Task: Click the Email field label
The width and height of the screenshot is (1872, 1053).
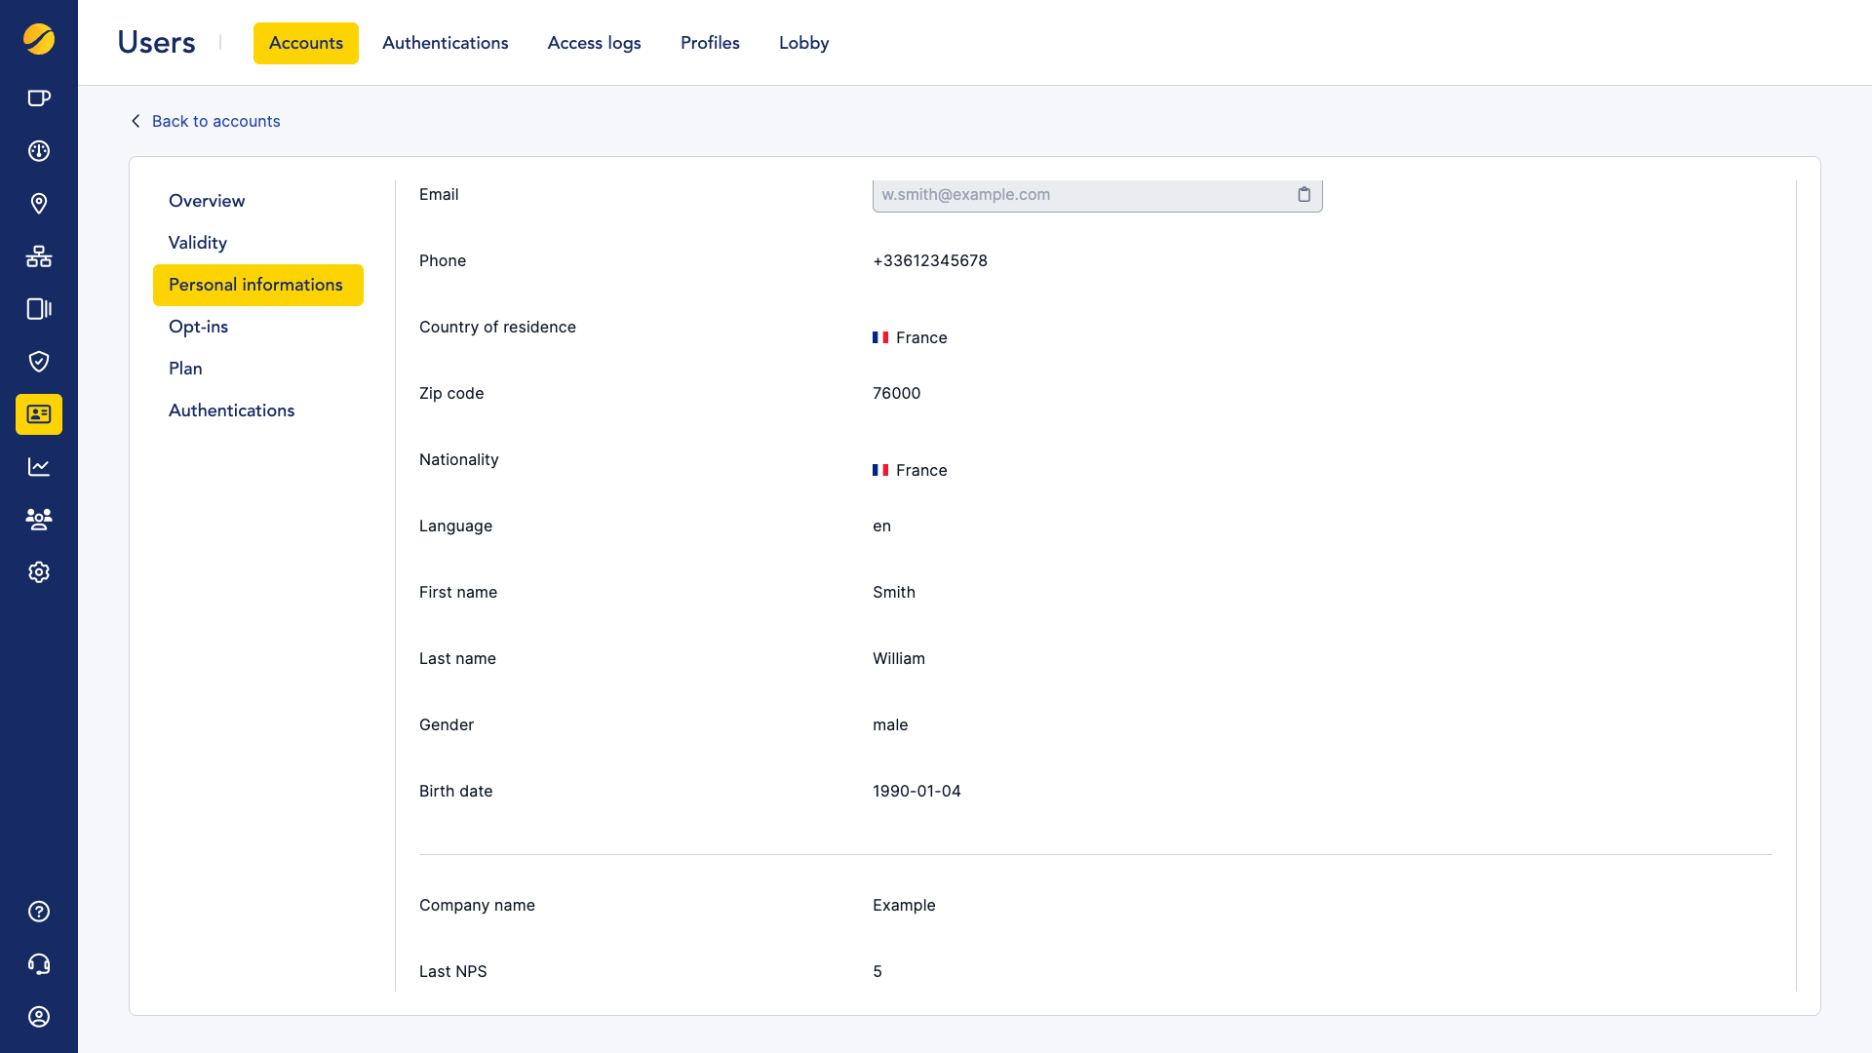Action: click(x=439, y=194)
